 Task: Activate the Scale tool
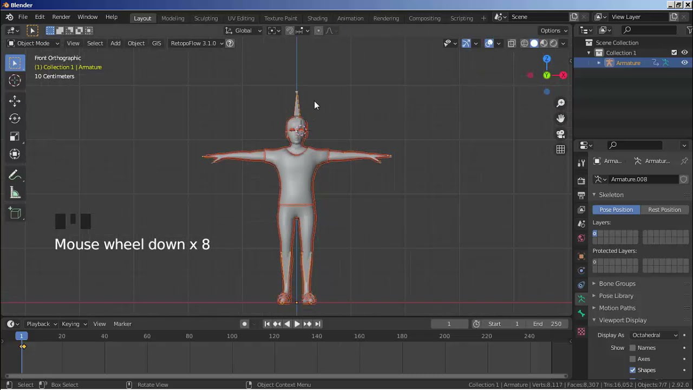pyautogui.click(x=15, y=136)
